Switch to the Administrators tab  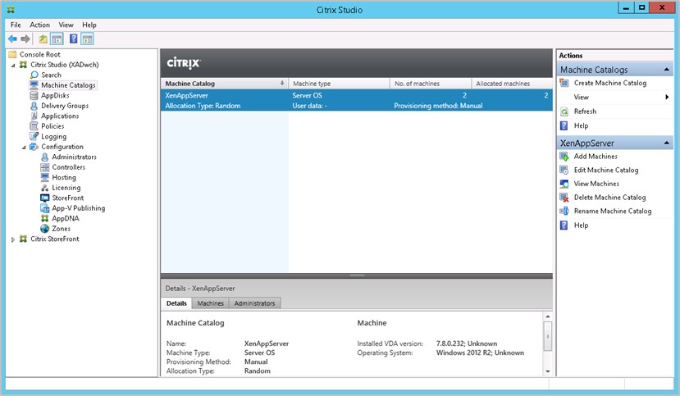click(254, 303)
